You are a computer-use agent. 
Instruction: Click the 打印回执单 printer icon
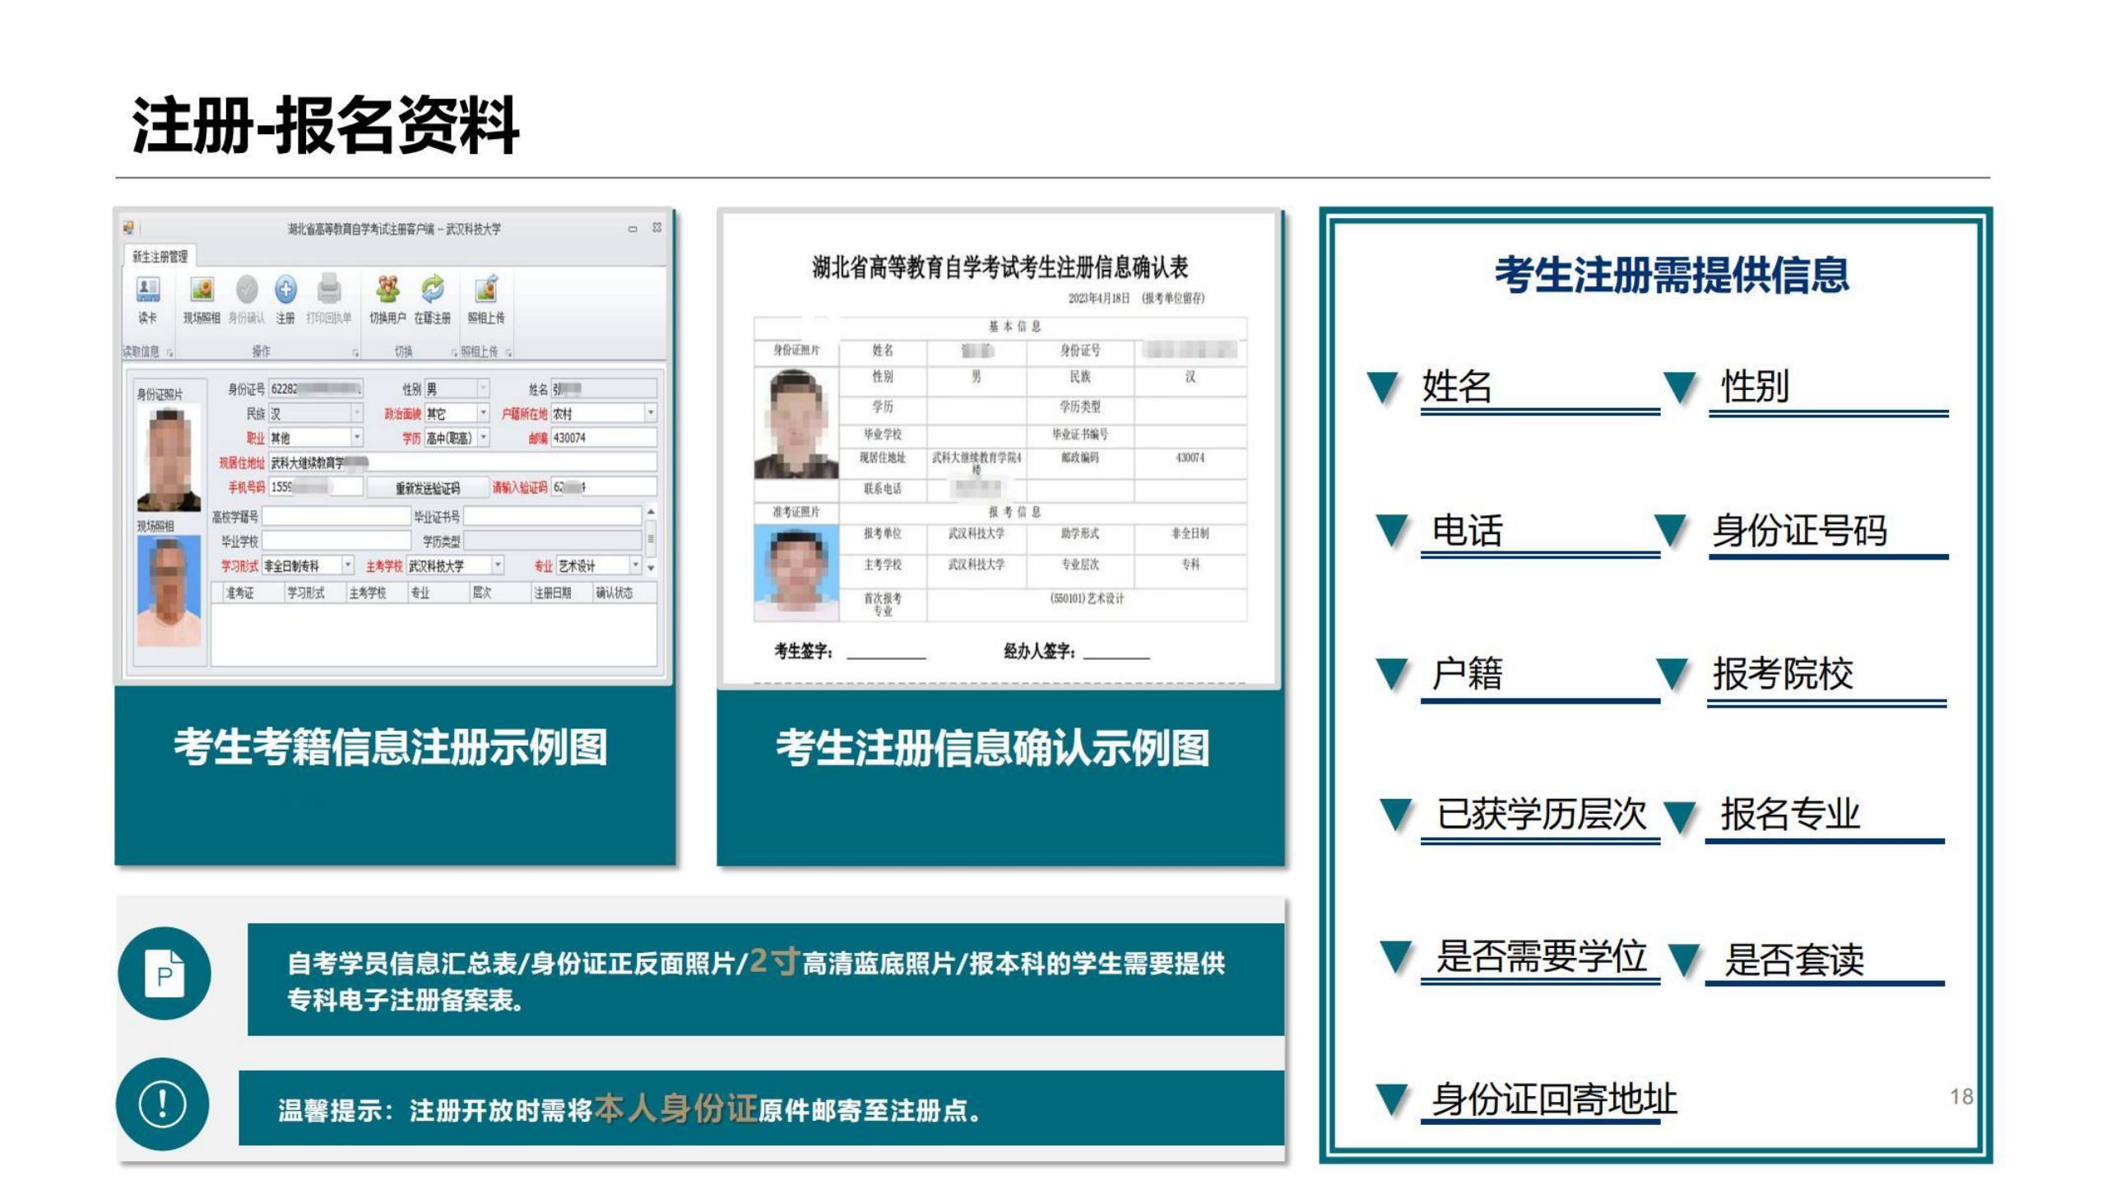coord(329,290)
